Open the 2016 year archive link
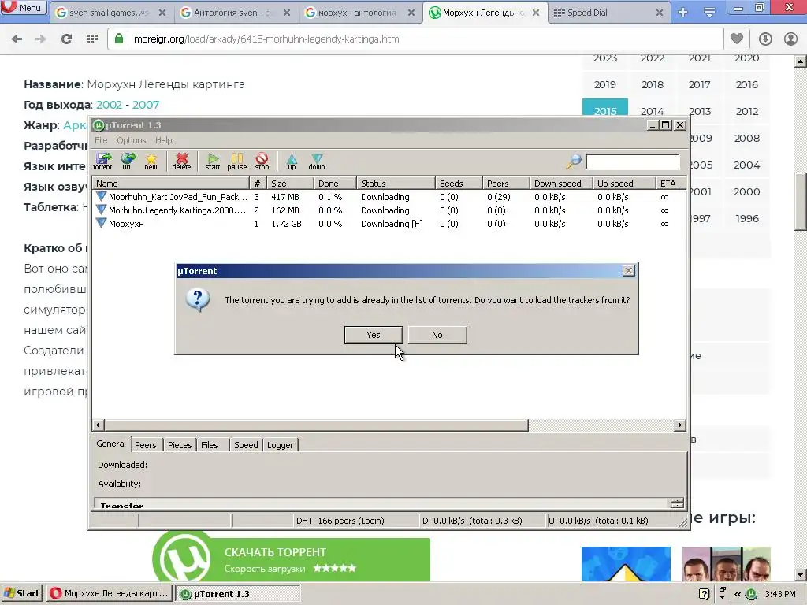807x605 pixels. (747, 85)
